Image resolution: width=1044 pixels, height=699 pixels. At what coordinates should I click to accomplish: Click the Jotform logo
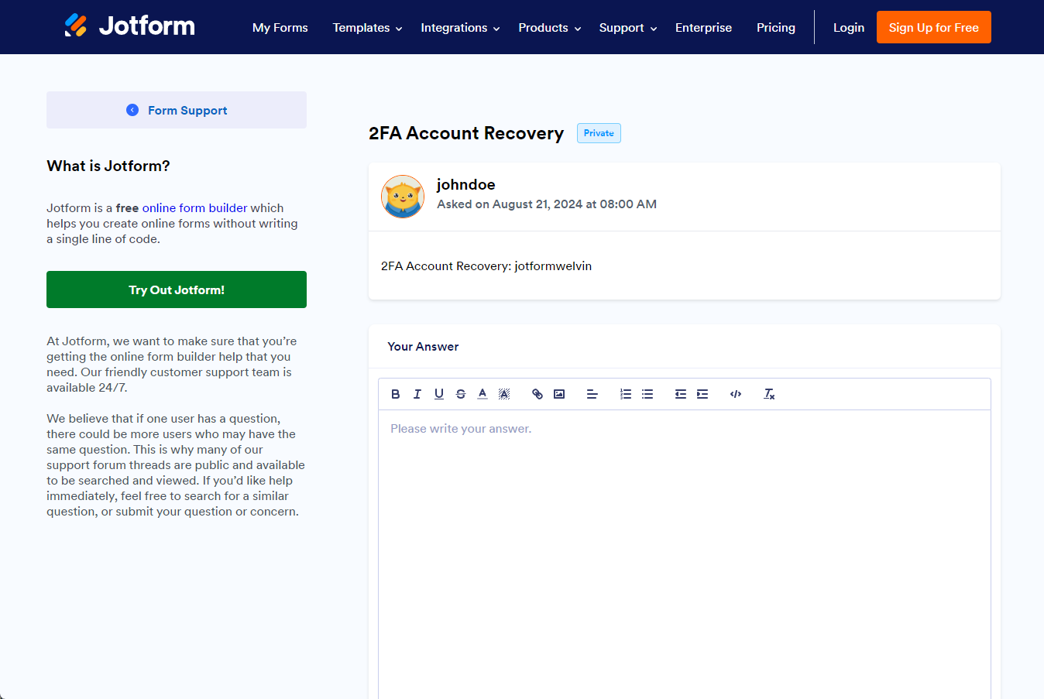pyautogui.click(x=129, y=26)
